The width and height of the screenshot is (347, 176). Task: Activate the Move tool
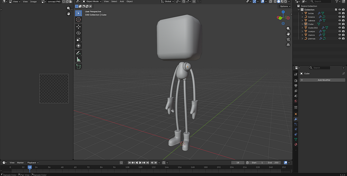click(x=78, y=26)
